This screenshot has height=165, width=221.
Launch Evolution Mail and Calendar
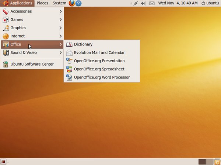(x=102, y=53)
